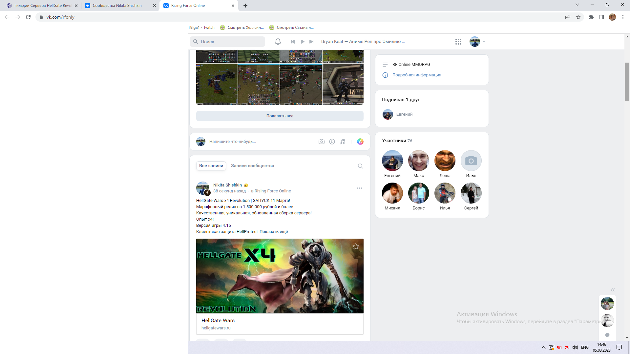Select the Все записи tab

(x=211, y=166)
